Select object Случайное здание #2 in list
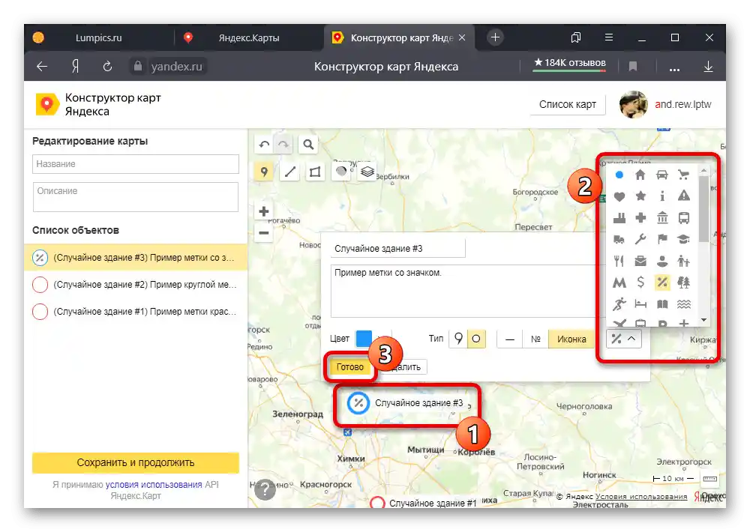Viewport: 750px width, 532px height. 136,285
